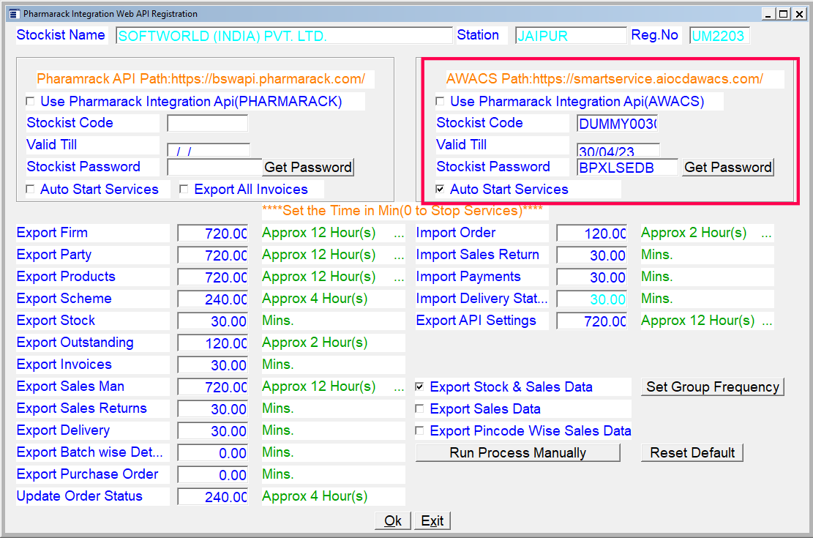Click Get Password in Pharmarack panel
Image resolution: width=813 pixels, height=538 pixels.
308,167
